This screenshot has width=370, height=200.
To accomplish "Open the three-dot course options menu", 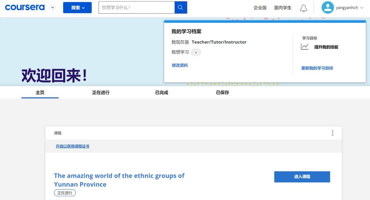I will click(332, 133).
